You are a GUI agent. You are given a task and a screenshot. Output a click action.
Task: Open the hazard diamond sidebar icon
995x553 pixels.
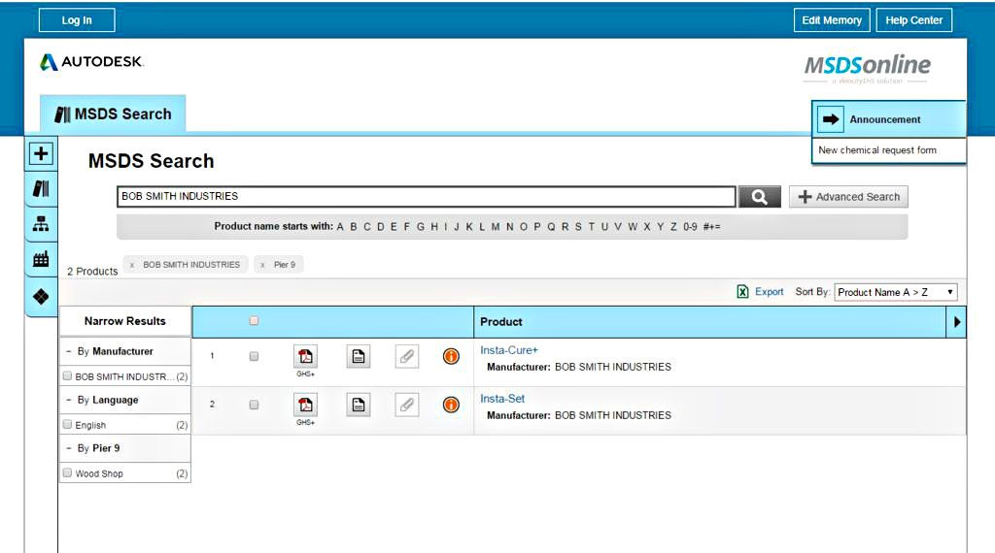pos(41,297)
